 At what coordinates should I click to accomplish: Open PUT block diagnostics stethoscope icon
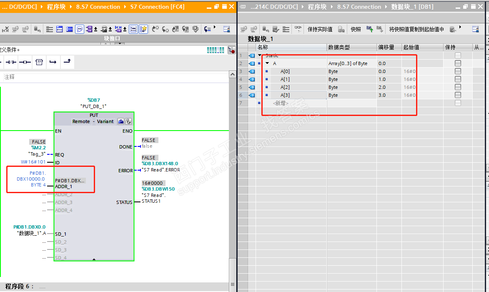[x=128, y=121]
